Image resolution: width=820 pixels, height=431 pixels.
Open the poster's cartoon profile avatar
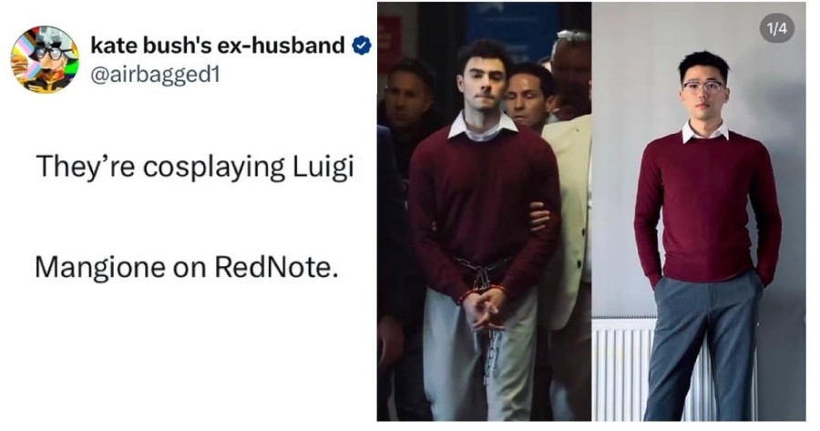click(45, 59)
